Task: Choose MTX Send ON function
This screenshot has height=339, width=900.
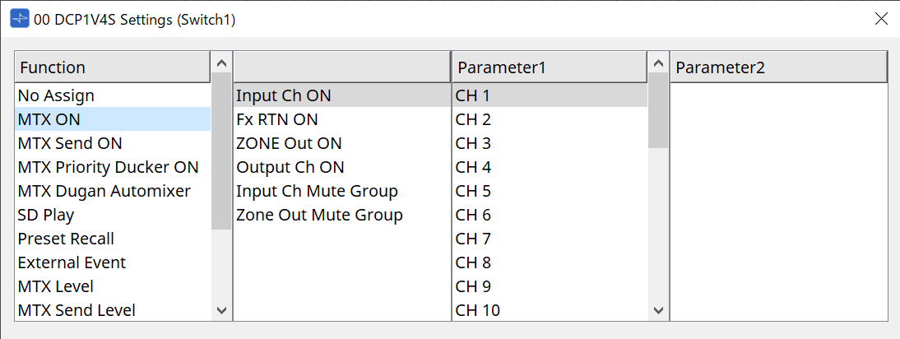Action: tap(70, 143)
